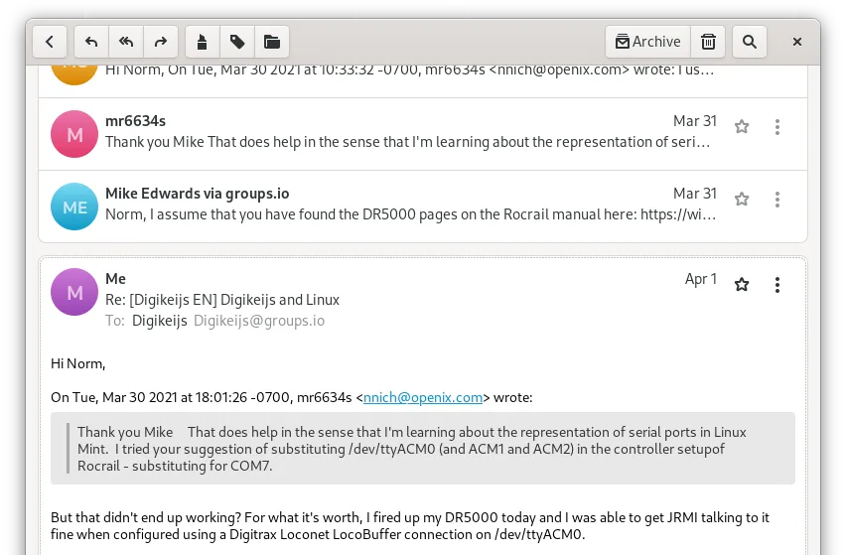Image resolution: width=846 pixels, height=555 pixels.
Task: Click the 'Apr 1' date label
Action: point(701,279)
